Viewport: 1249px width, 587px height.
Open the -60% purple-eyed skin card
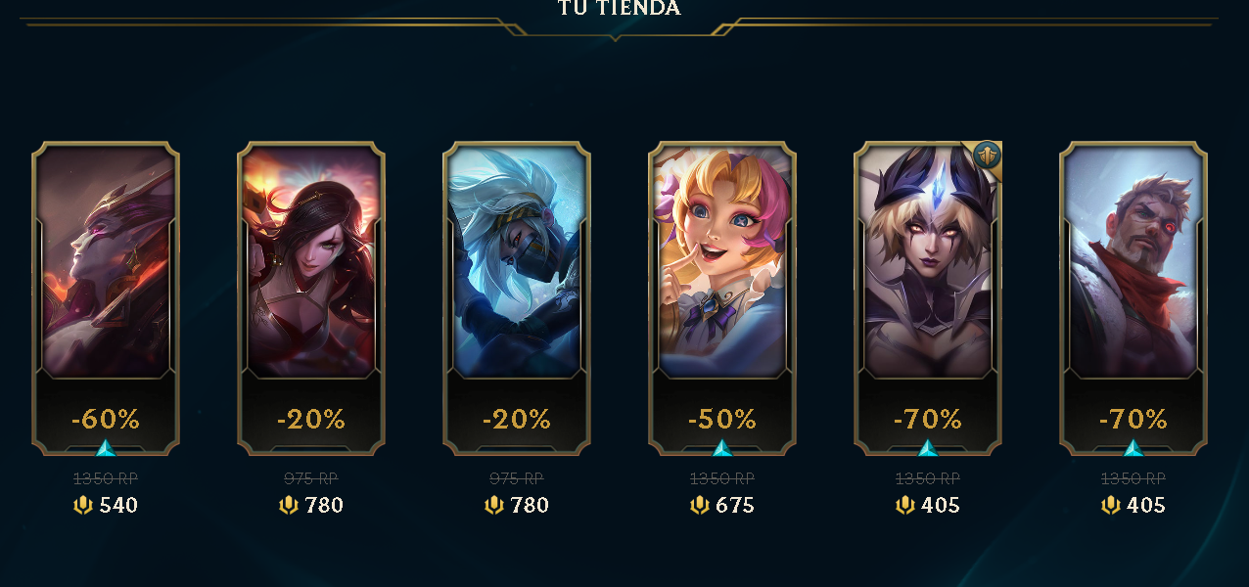pyautogui.click(x=106, y=298)
